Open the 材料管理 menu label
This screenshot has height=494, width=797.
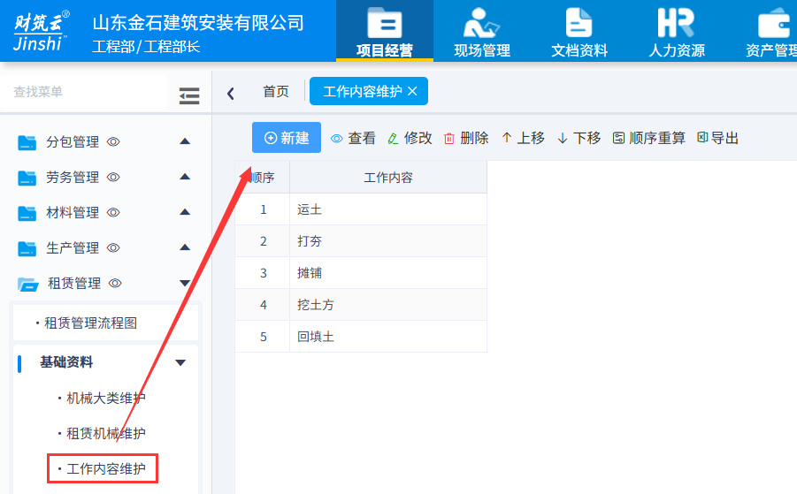(73, 212)
